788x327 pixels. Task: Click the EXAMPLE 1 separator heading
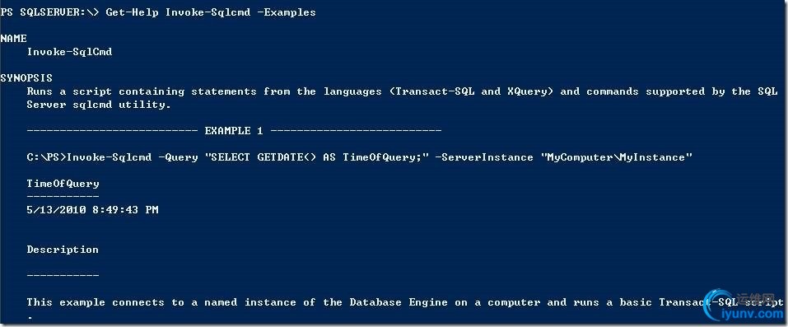click(234, 131)
